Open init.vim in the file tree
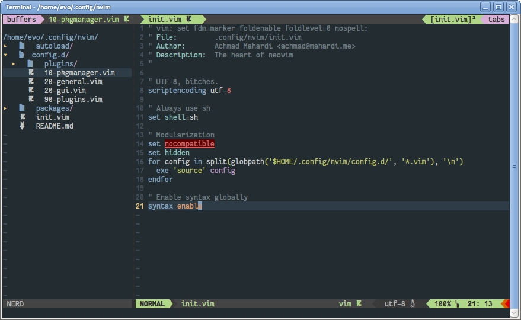521x320 pixels. [x=53, y=117]
